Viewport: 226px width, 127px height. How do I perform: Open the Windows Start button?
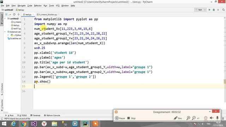click(x=4, y=124)
